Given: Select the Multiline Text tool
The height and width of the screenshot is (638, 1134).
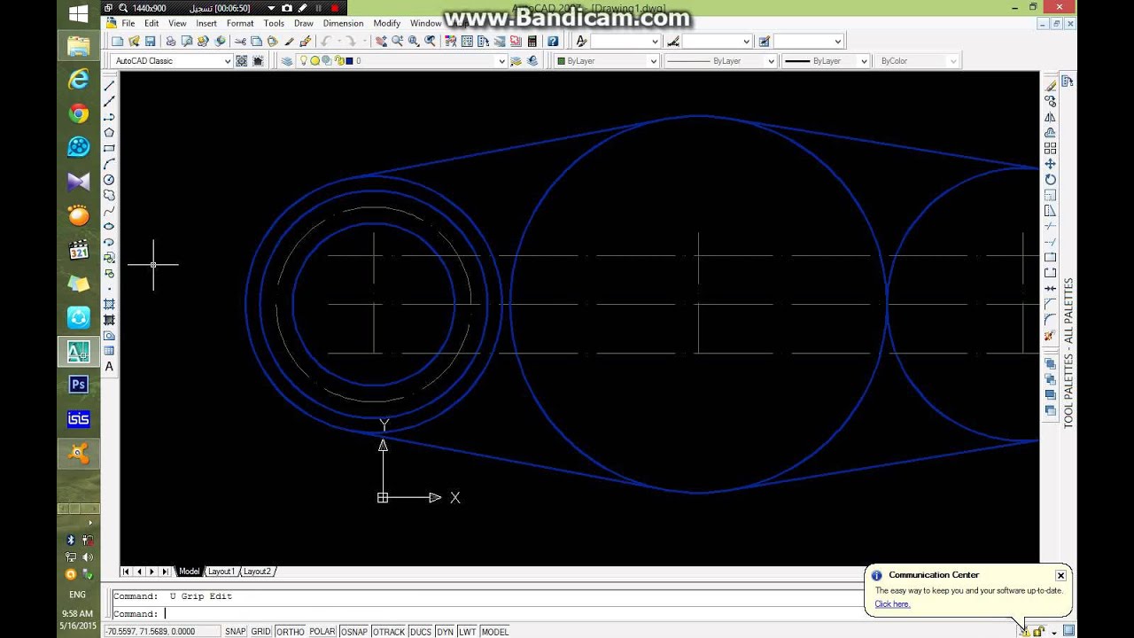Looking at the screenshot, I should pyautogui.click(x=109, y=367).
